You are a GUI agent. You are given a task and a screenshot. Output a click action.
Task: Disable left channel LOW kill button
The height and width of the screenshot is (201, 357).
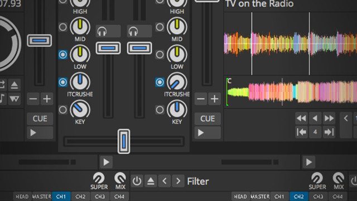(x=63, y=55)
